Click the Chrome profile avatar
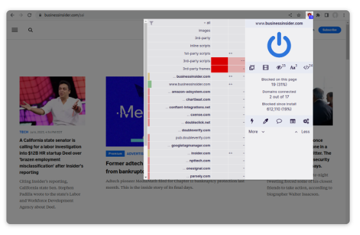 pyautogui.click(x=335, y=15)
